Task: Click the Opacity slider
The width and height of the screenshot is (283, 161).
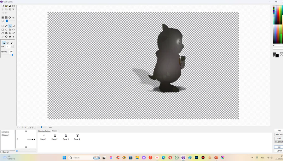Action: 7,55
